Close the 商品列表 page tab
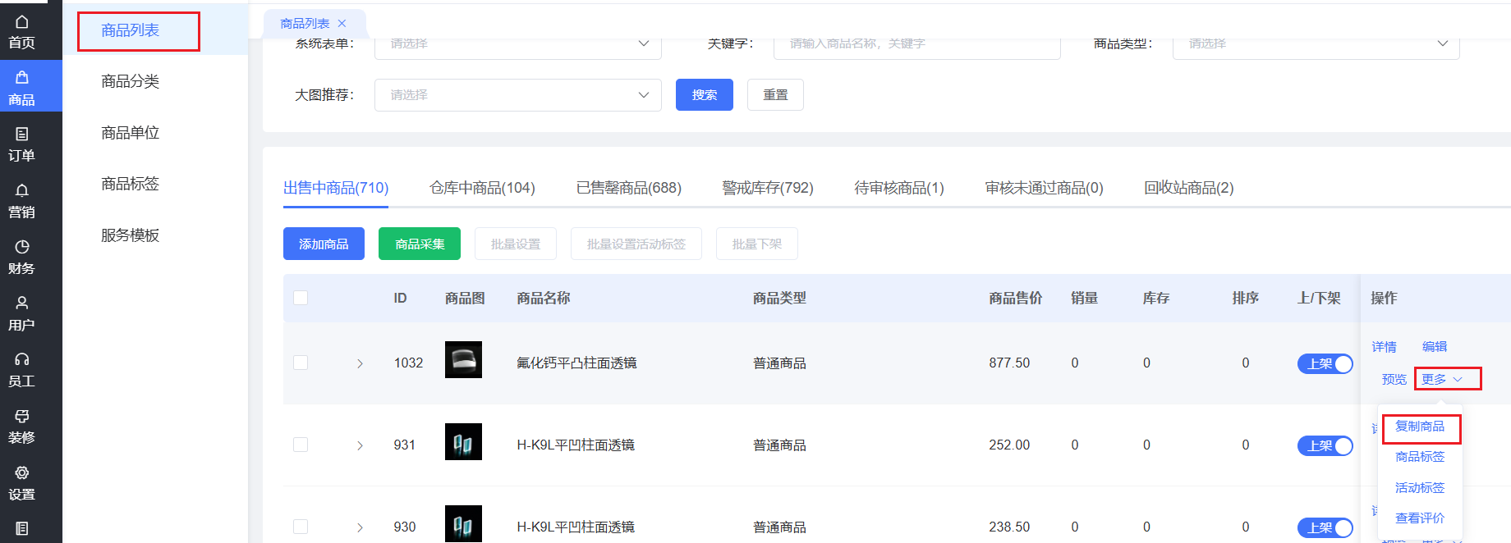Screen dimensions: 1511x543 pos(342,24)
